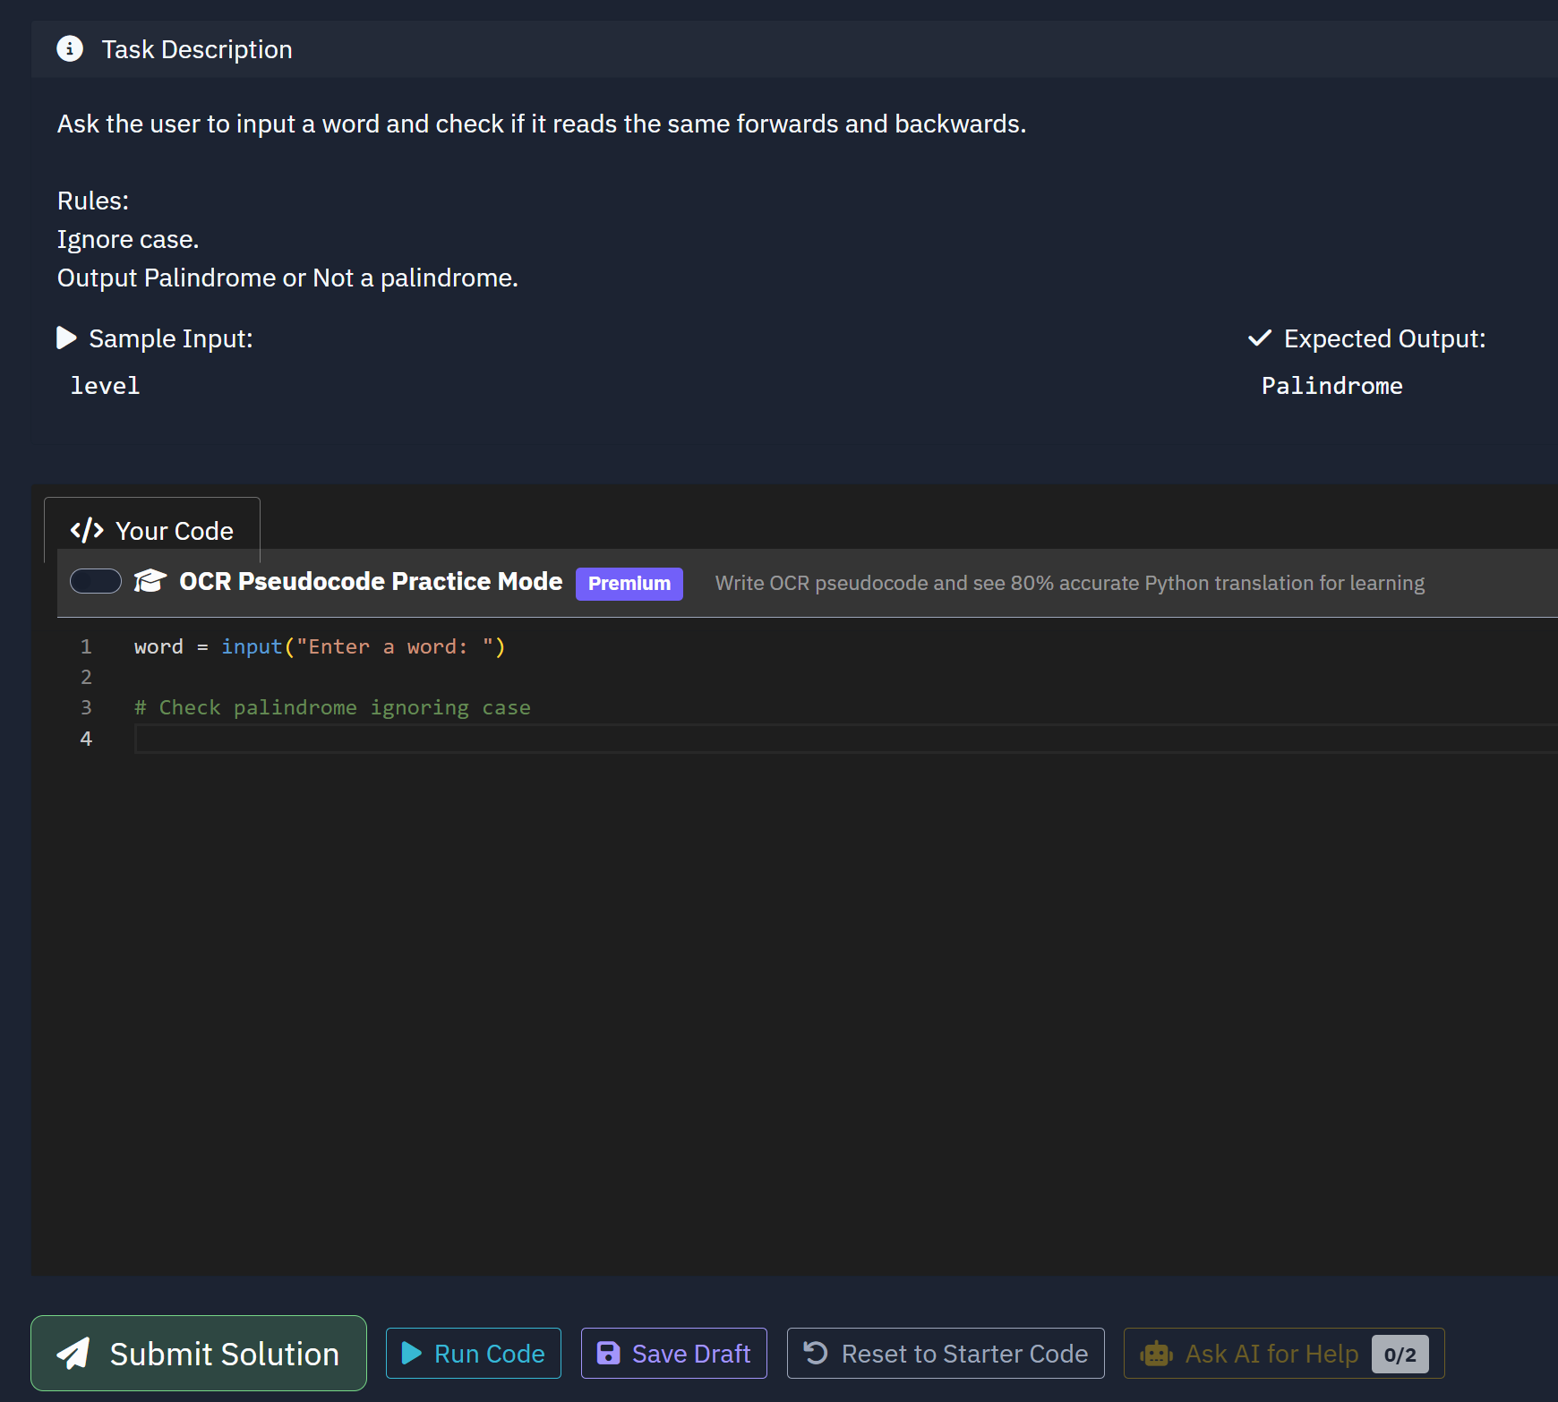The width and height of the screenshot is (1558, 1402).
Task: Click the floppy disk icon on Save Draft
Action: coord(608,1354)
